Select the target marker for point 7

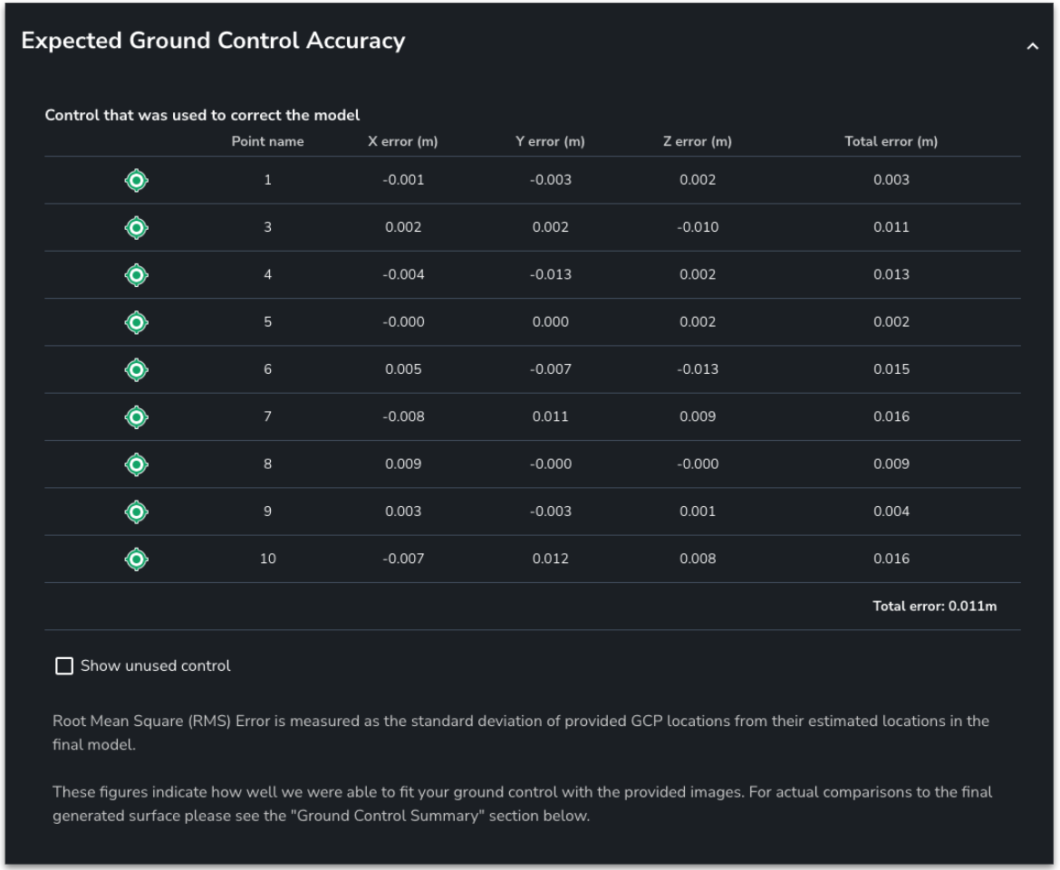coord(136,417)
